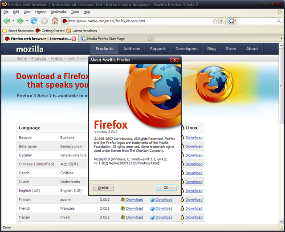
Task: Open the Edit menu
Action: coord(16,12)
